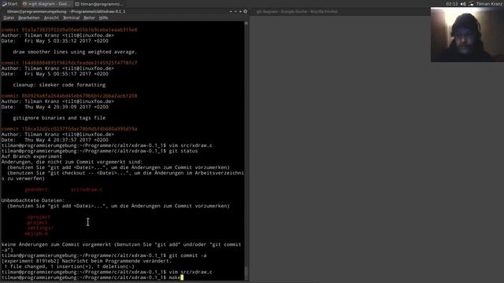This screenshot has width=504, height=283.
Task: Click the terminal vertical scrollbar
Action: (246, 150)
